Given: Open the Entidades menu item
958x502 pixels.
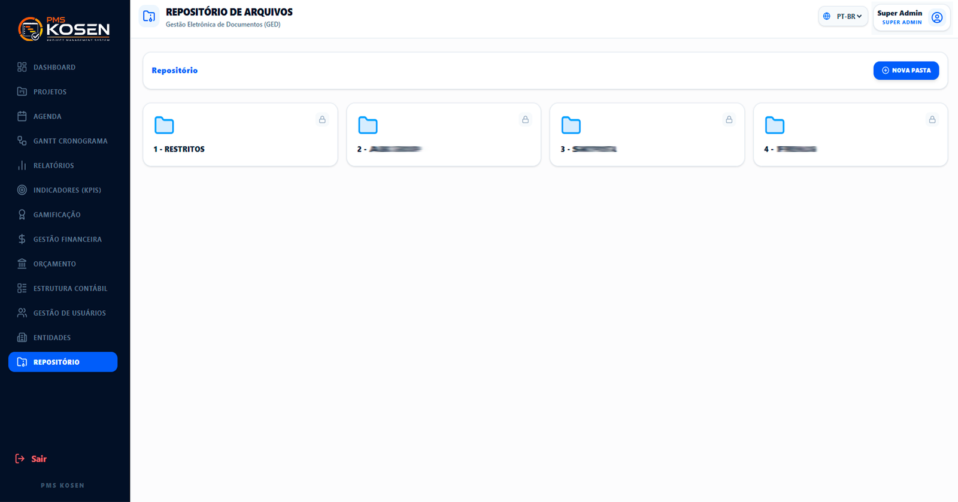Looking at the screenshot, I should [x=63, y=337].
